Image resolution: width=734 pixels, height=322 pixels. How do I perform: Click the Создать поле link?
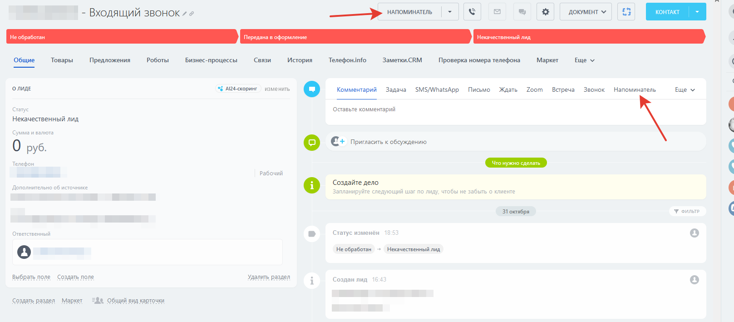75,277
